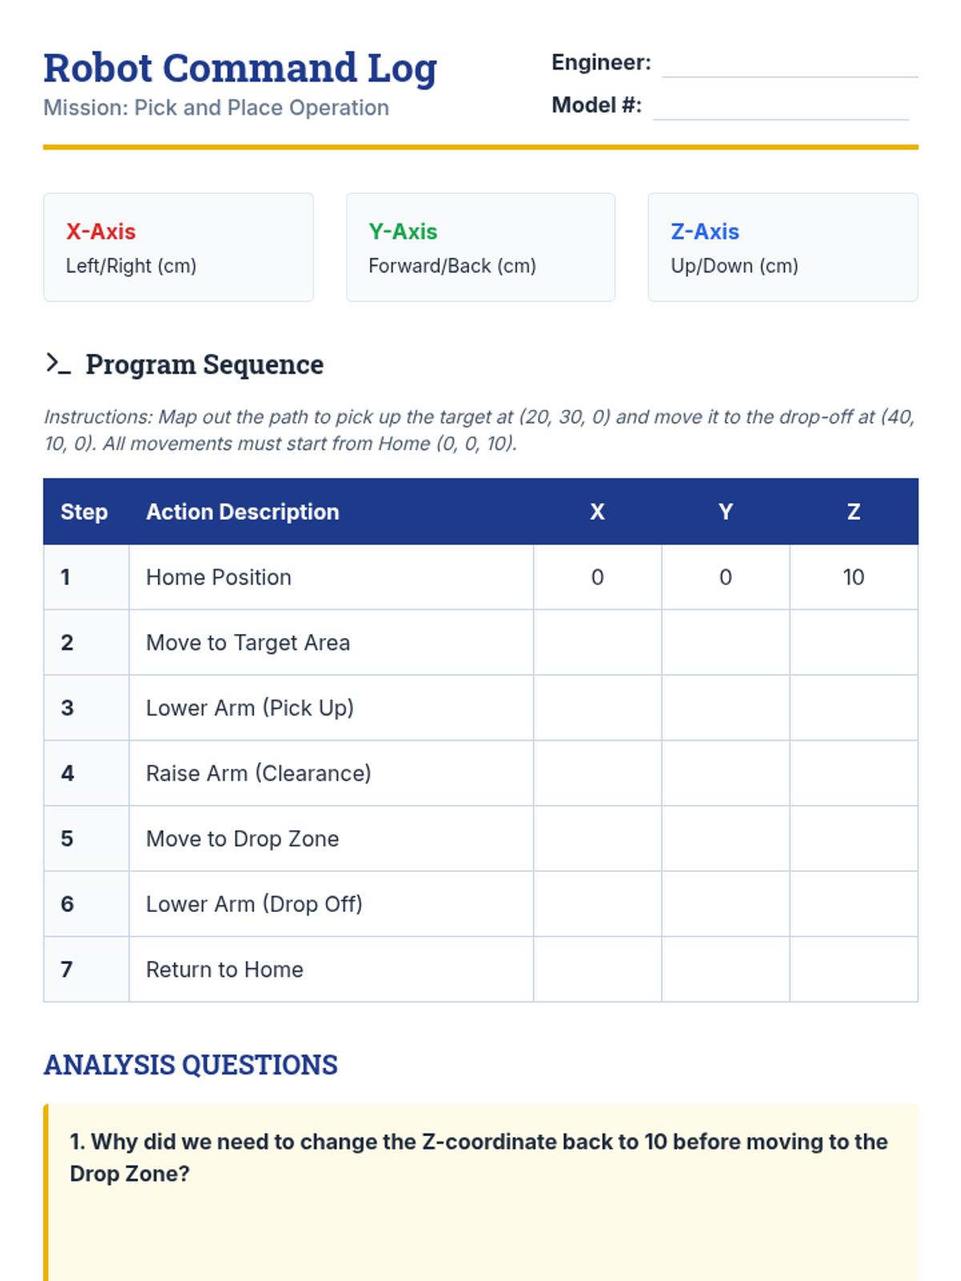Click the Engineer name input line
Viewport: 961px width, 1281px height.
[790, 64]
